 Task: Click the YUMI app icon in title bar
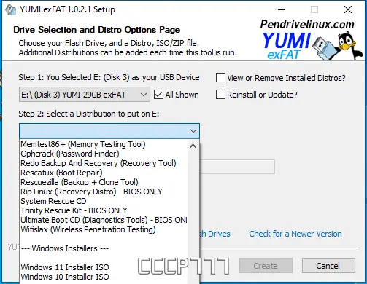coord(11,10)
